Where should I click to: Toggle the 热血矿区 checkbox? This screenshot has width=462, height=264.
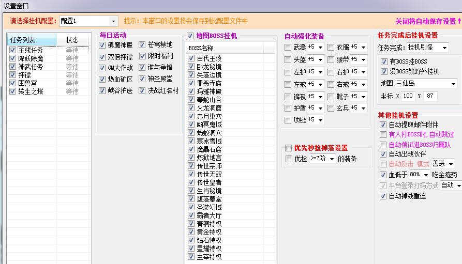click(x=102, y=79)
